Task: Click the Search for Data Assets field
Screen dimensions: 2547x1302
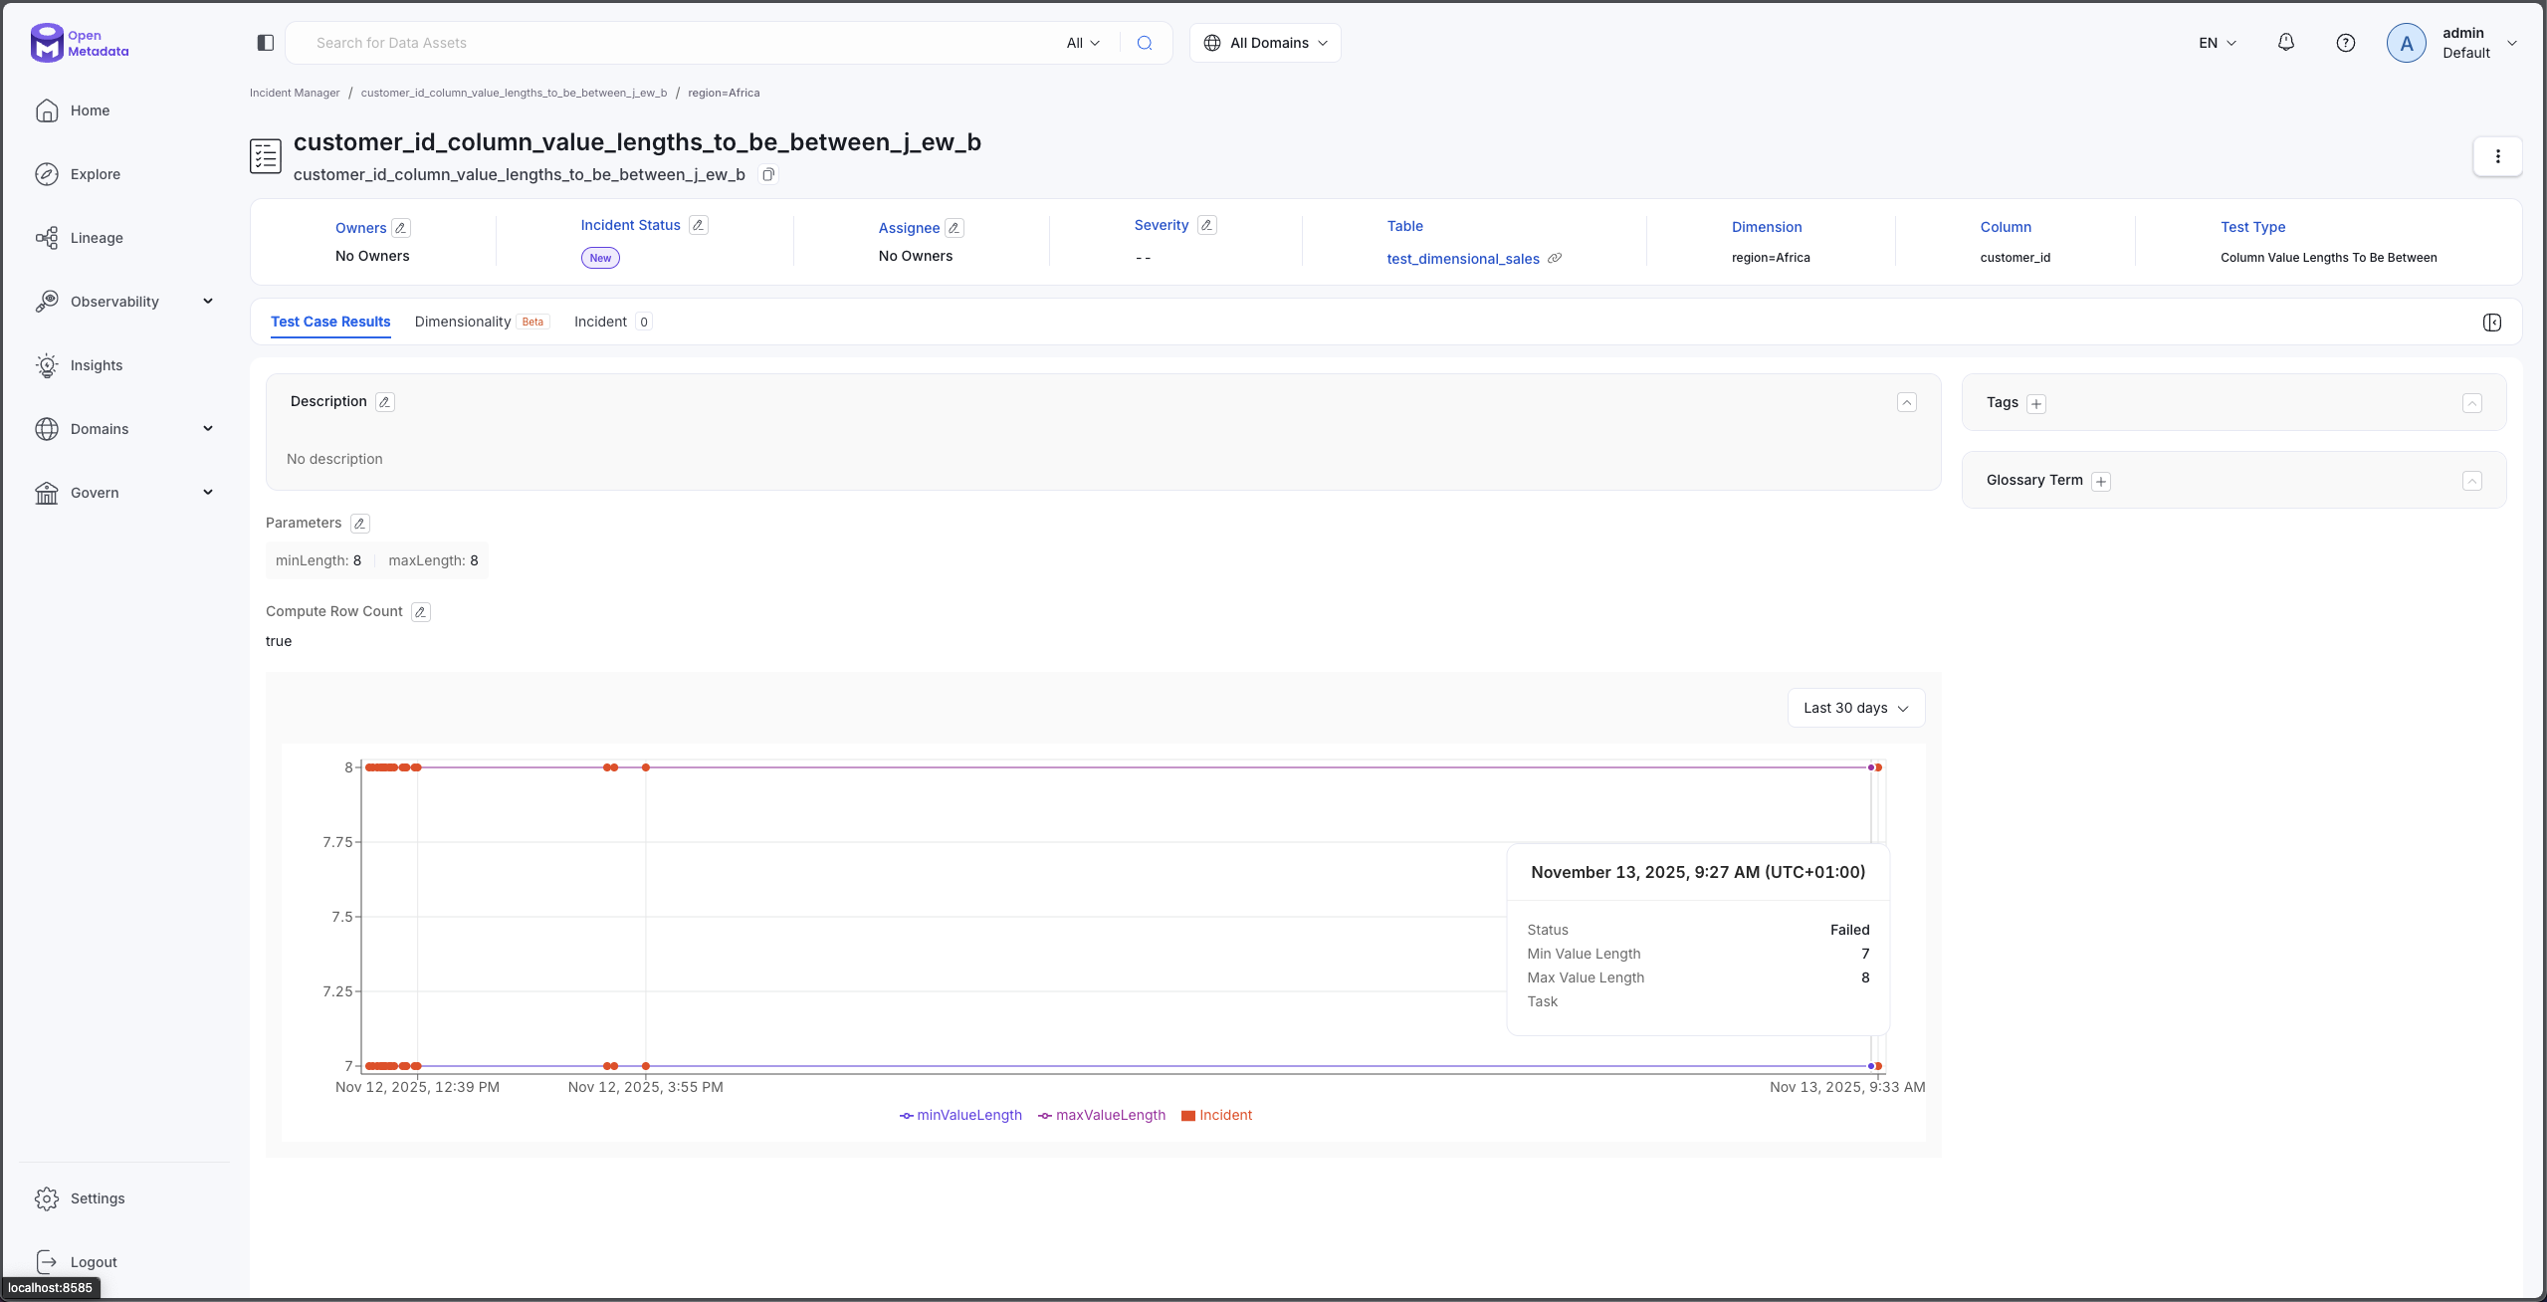Action: [677, 43]
